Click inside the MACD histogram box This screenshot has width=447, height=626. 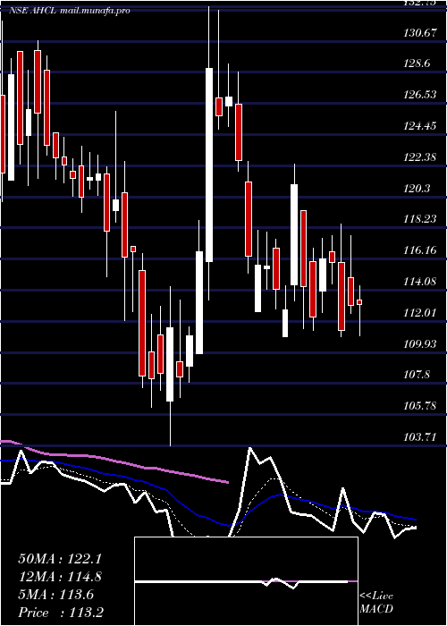(246, 581)
